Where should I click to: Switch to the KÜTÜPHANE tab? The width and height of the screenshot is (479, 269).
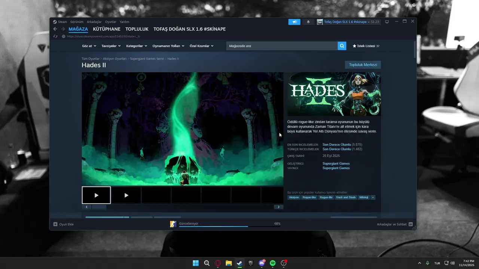pos(107,29)
